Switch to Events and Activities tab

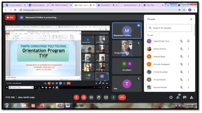tap(130, 5)
